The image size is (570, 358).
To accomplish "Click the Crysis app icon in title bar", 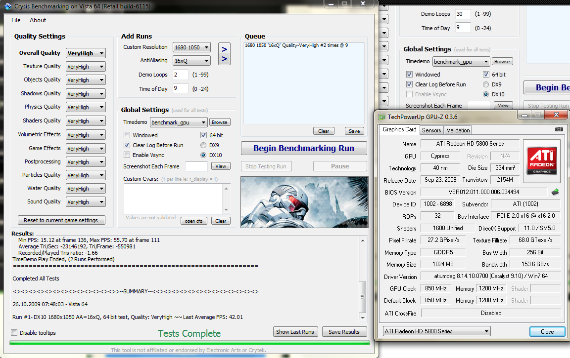I will point(7,6).
